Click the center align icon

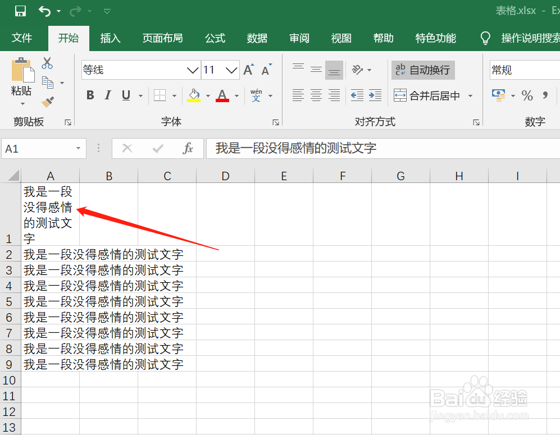[316, 95]
